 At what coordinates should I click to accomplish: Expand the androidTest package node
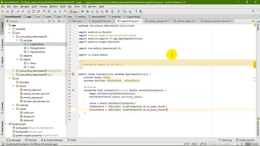pyautogui.click(x=13, y=71)
